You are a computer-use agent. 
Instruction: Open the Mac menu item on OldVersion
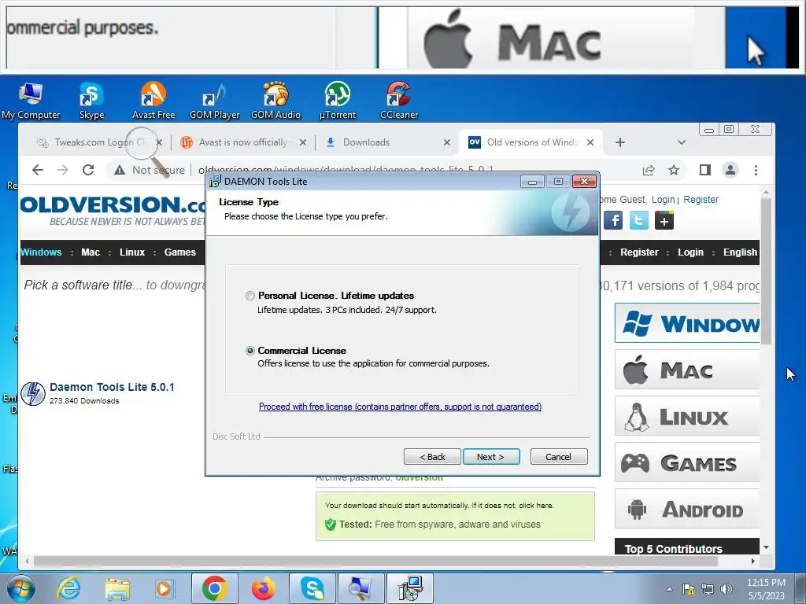pyautogui.click(x=91, y=252)
